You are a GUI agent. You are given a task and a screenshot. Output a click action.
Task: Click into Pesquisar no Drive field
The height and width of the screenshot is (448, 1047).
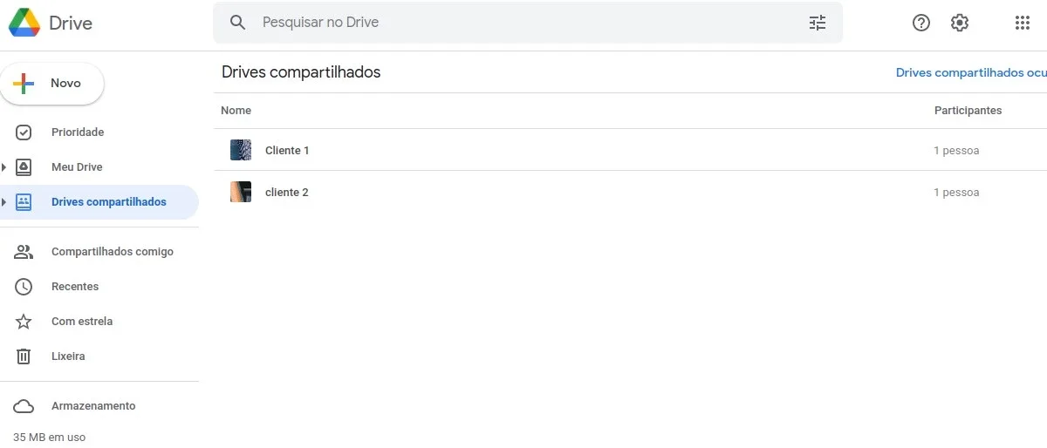pyautogui.click(x=528, y=23)
